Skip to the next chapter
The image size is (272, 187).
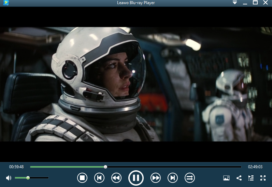coord(173,178)
